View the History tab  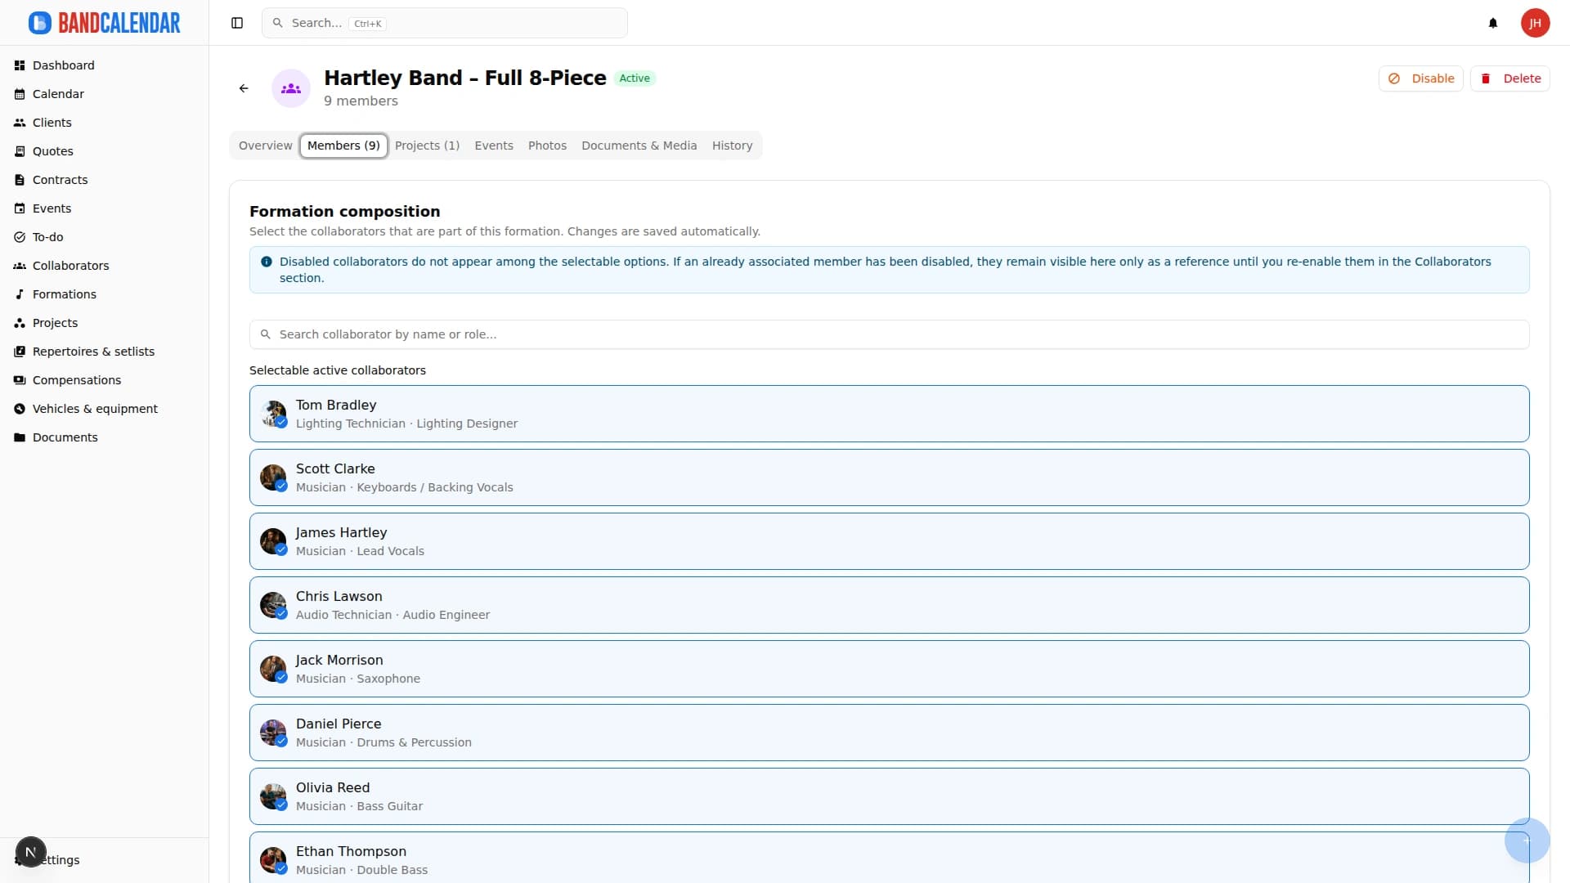coord(732,146)
